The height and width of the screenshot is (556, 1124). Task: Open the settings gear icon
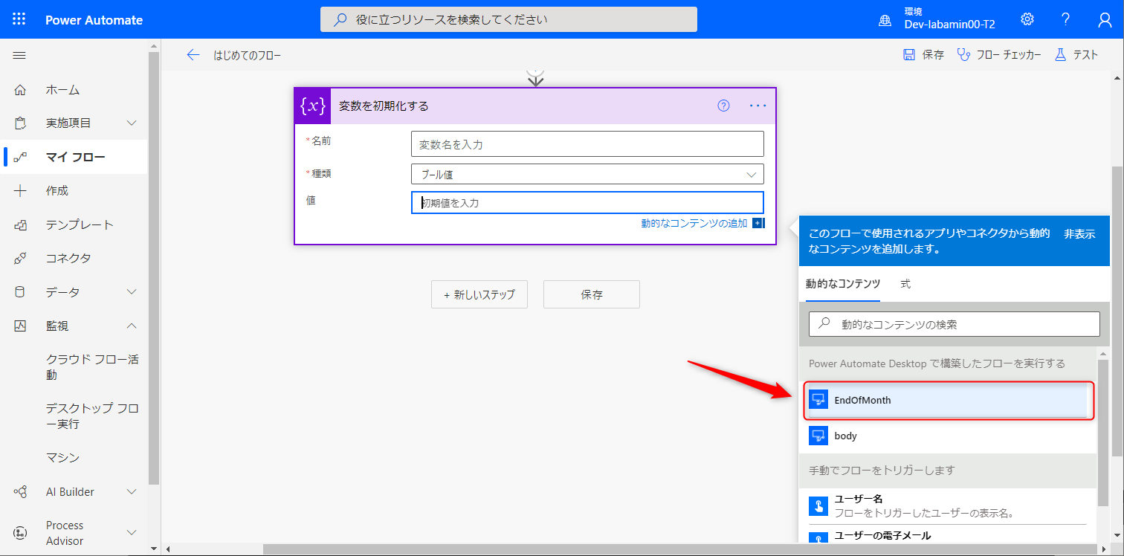[x=1027, y=19]
